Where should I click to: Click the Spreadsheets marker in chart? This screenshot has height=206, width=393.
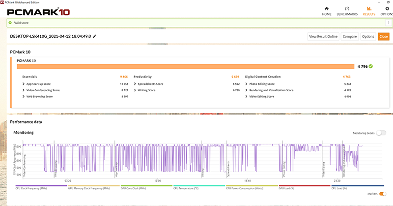click(228, 169)
